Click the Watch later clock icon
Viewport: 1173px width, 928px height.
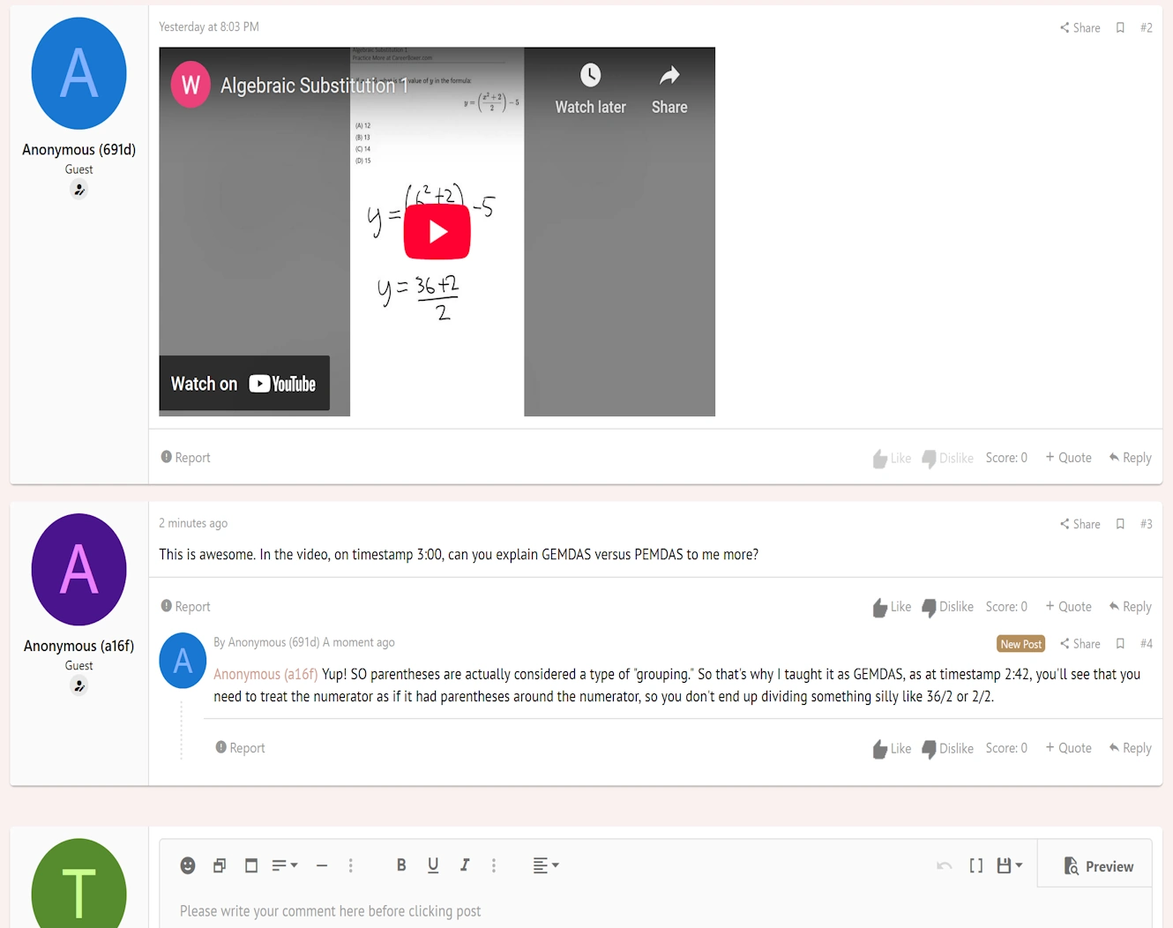(590, 75)
